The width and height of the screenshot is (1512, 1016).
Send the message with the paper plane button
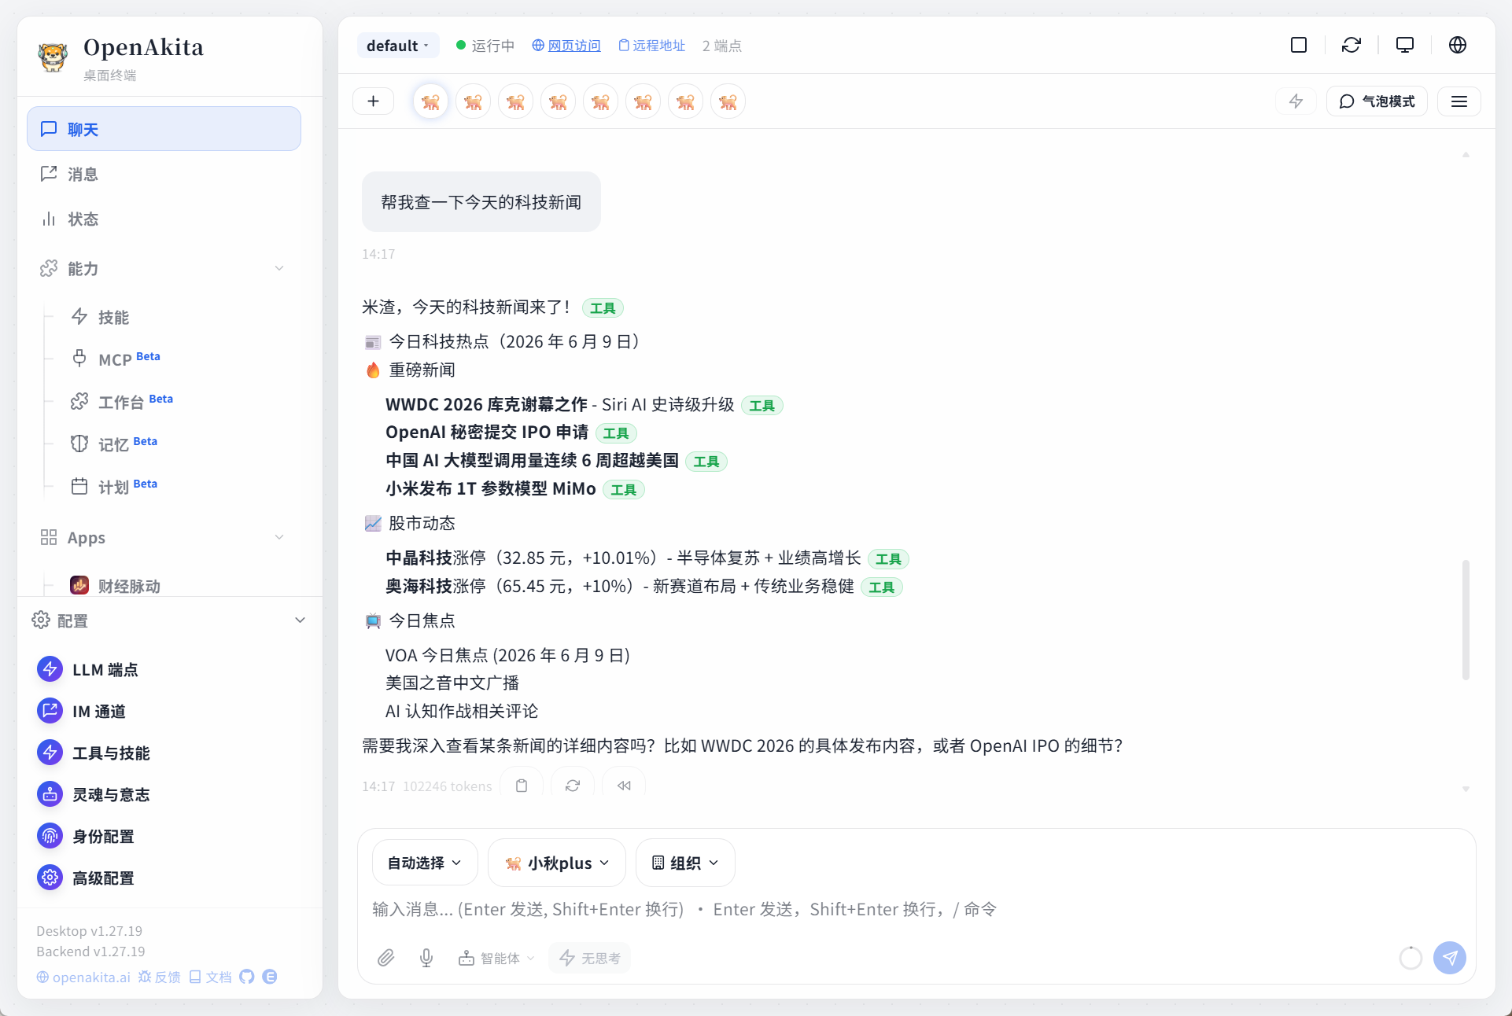point(1450,958)
